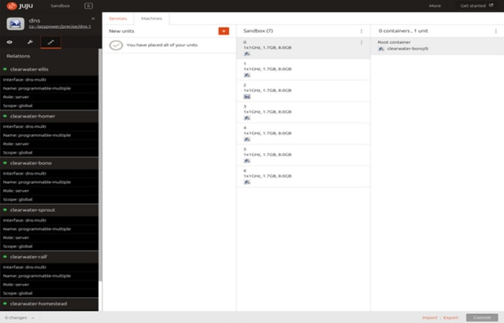
Task: Select machine 6 in the list
Action: [303, 177]
